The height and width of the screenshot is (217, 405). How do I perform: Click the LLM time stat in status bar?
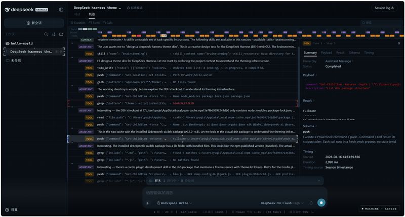[189, 212]
